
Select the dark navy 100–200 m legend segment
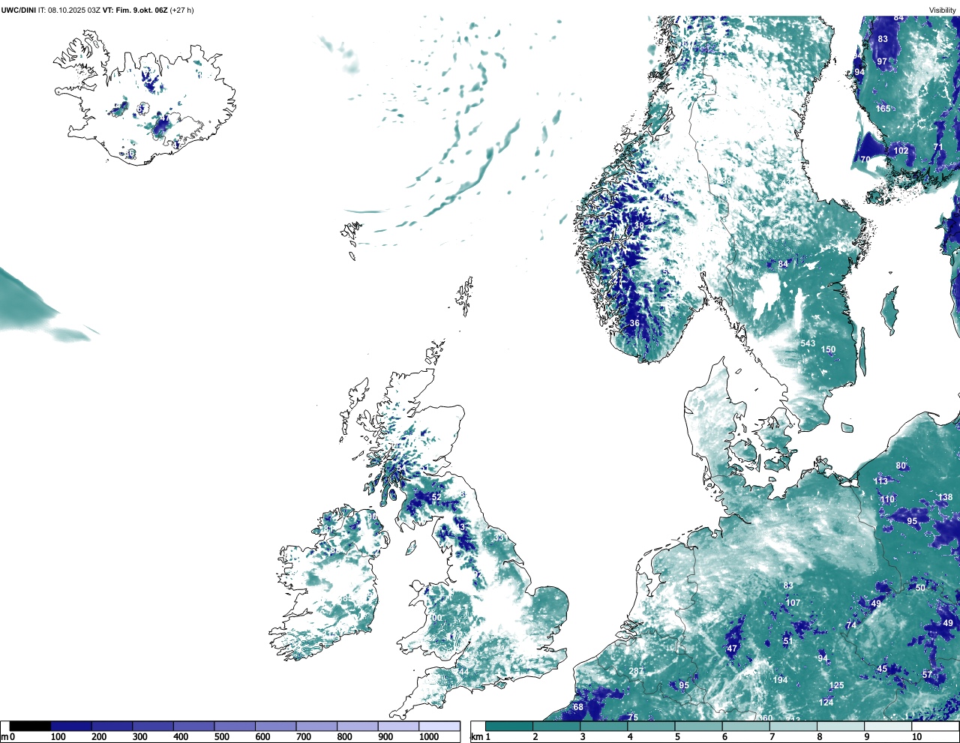click(x=71, y=726)
